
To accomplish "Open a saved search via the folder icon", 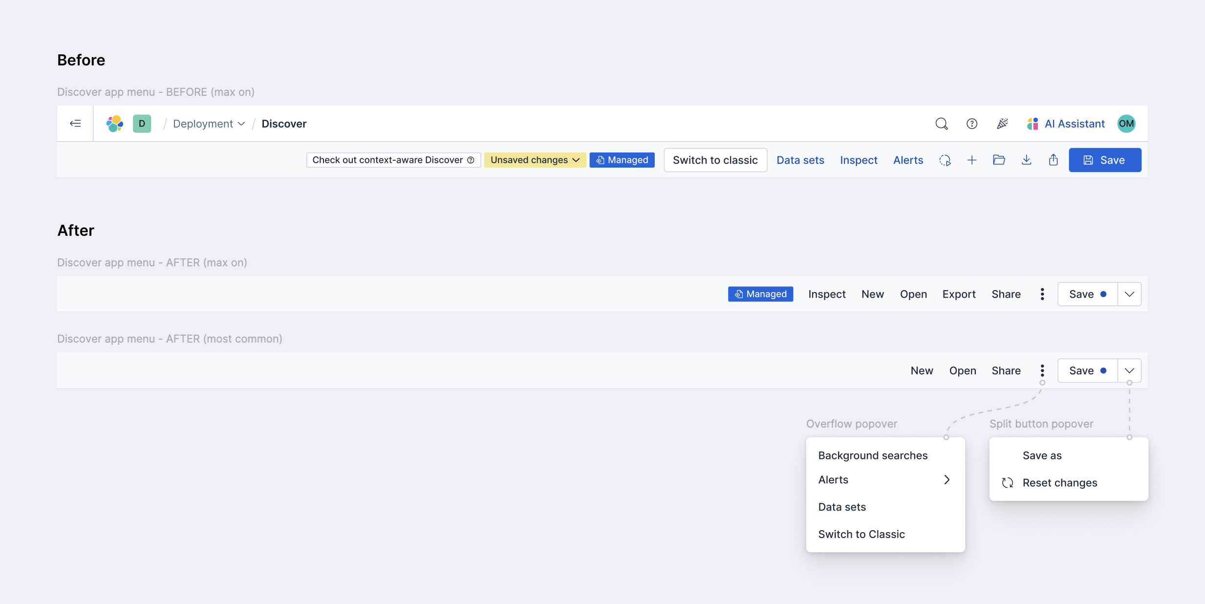I will coord(999,160).
